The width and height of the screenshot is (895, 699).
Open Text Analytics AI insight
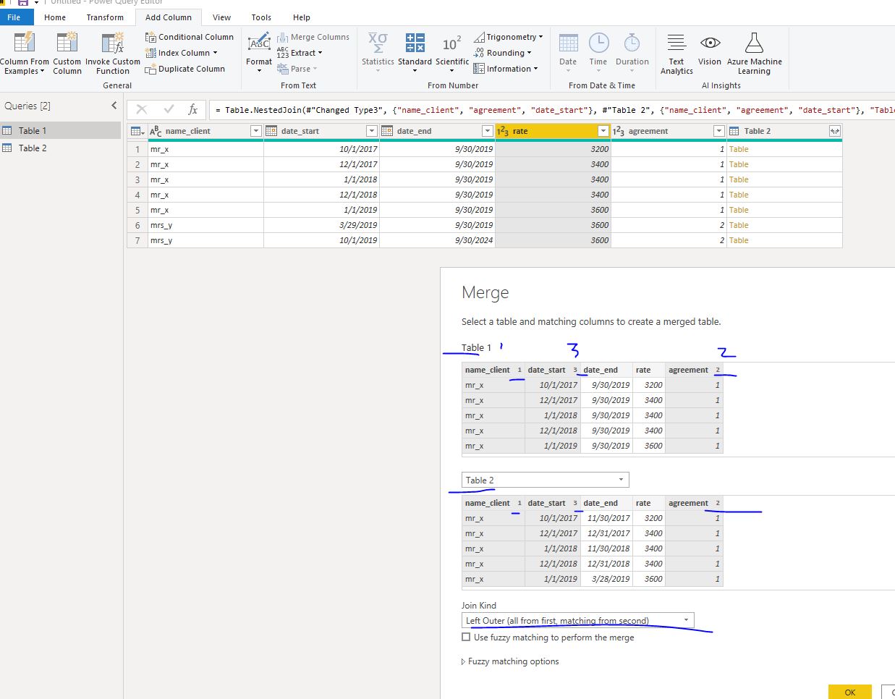pos(676,54)
